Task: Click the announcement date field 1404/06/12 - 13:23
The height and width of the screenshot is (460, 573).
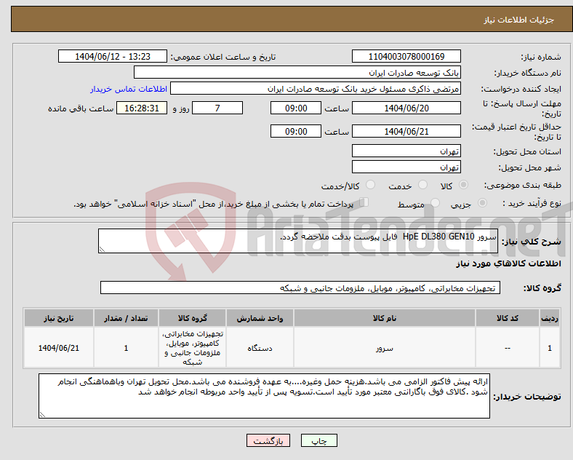Action: pos(113,57)
